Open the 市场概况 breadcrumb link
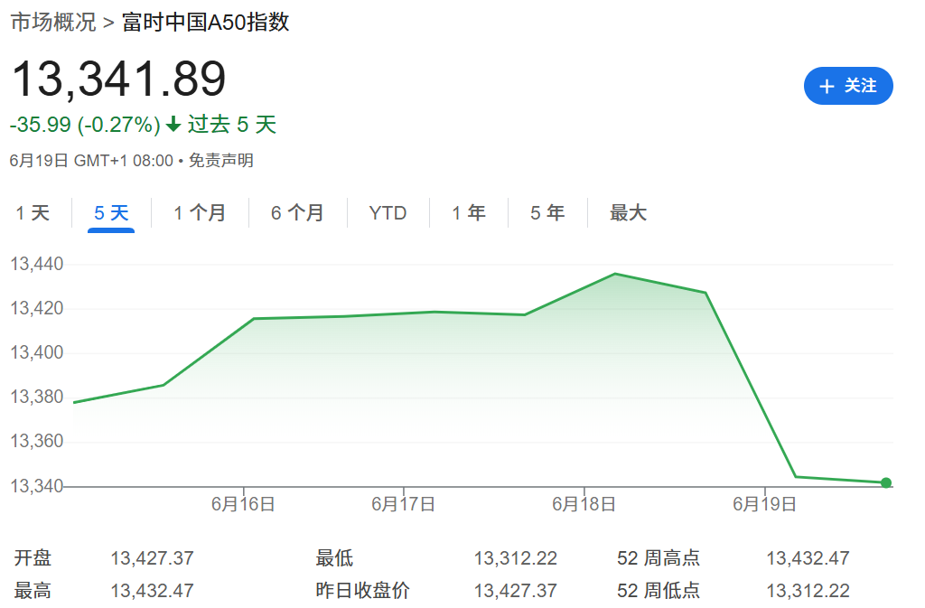 tap(53, 23)
